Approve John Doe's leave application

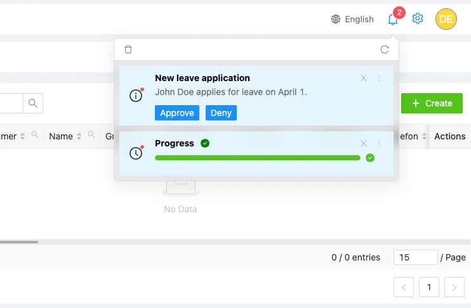coord(177,113)
